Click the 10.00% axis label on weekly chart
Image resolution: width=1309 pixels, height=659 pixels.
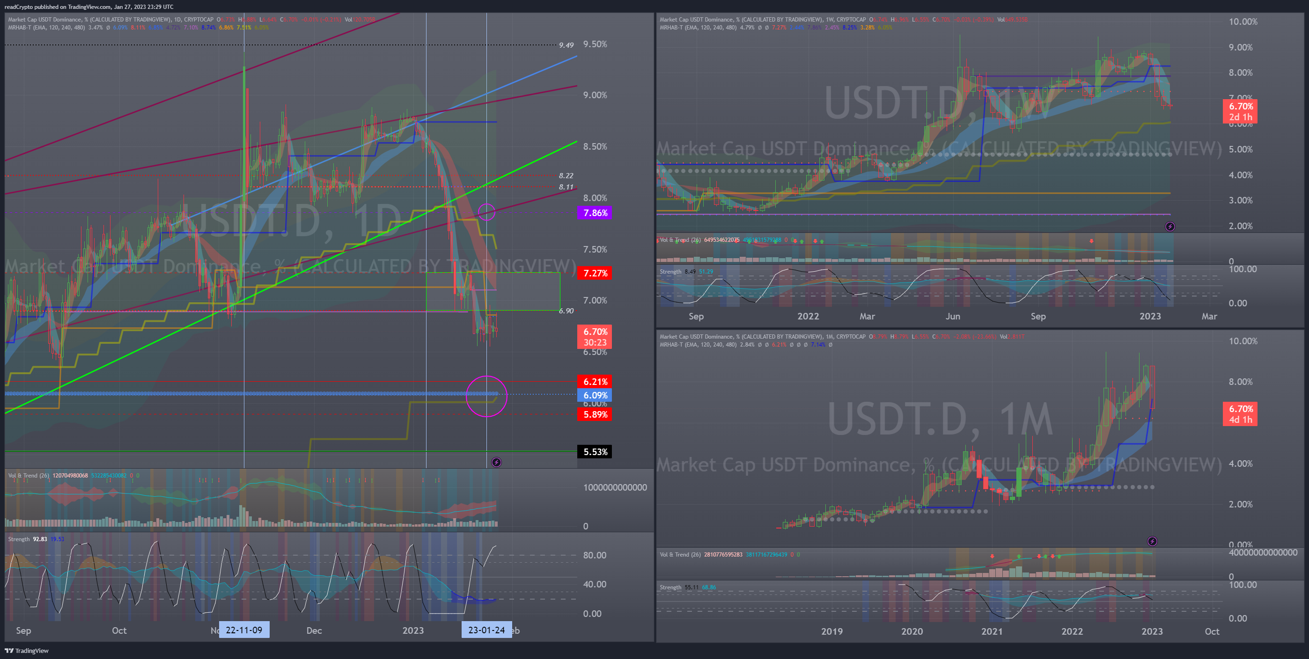pyautogui.click(x=1243, y=22)
